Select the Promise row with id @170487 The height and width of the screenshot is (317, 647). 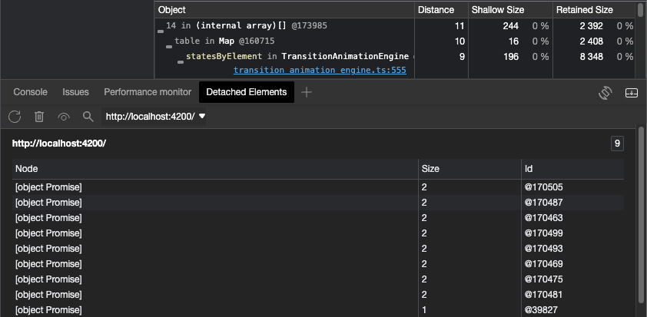318,203
